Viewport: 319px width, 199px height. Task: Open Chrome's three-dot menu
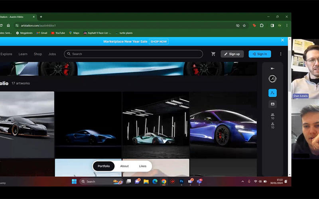coord(287,25)
